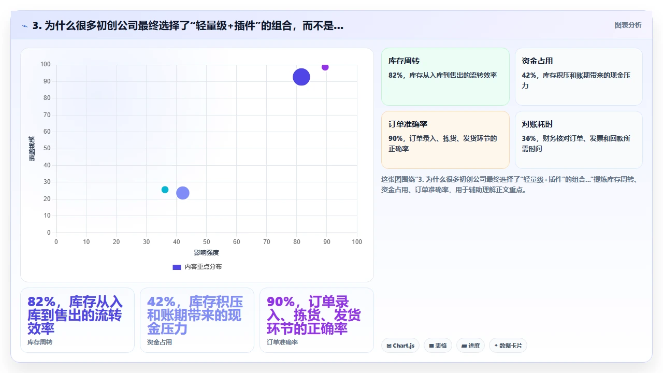663x373 pixels.
Task: Click the lightning icon beside the title
Action: point(24,26)
